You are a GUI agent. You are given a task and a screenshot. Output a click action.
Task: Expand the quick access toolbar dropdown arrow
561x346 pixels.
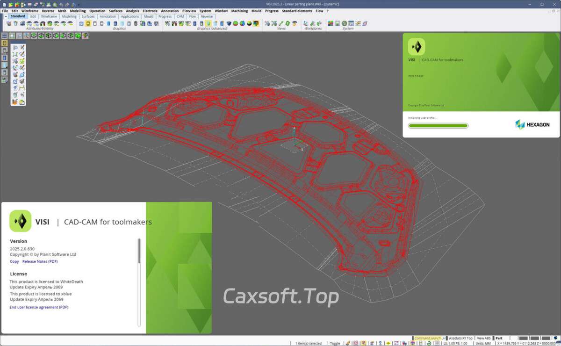click(79, 4)
